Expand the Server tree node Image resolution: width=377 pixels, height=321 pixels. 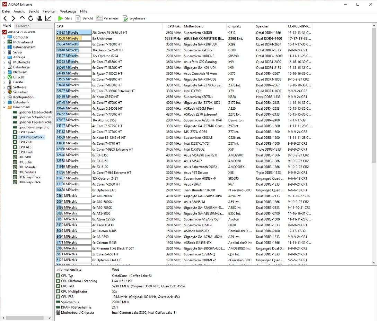4,52
